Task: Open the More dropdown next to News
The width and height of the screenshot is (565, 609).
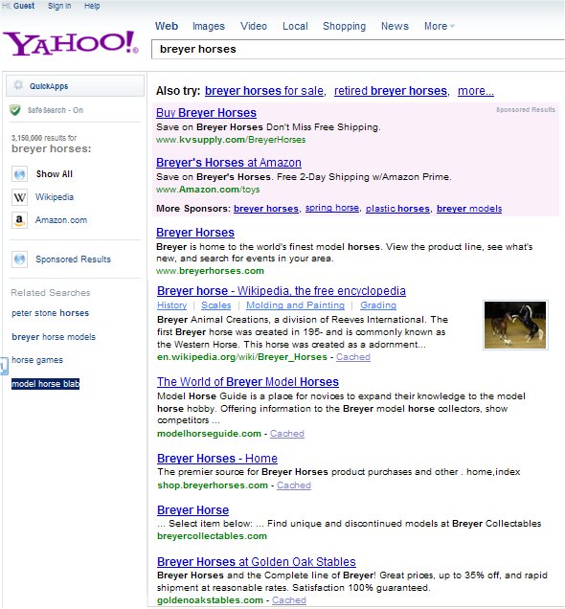Action: click(x=440, y=26)
